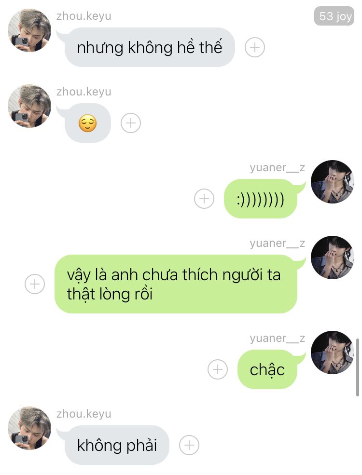Tap plus icon next to "nhưng không hề thế"

pyautogui.click(x=255, y=47)
